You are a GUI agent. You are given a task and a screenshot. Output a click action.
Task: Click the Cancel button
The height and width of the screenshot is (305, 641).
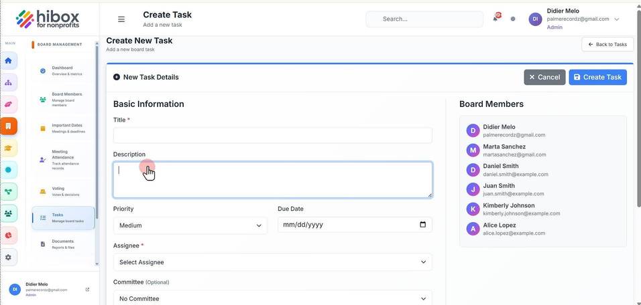[x=544, y=77]
